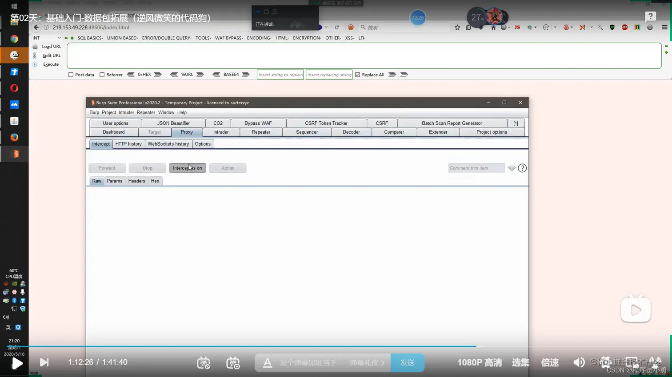672x377 pixels.
Task: Click the 0xHEX encode right arrow
Action: tap(158, 75)
